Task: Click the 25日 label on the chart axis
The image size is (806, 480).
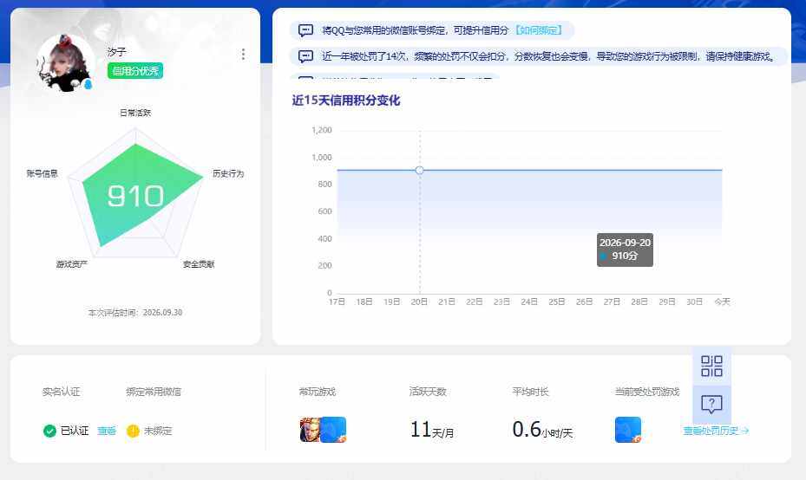Action: (x=557, y=302)
